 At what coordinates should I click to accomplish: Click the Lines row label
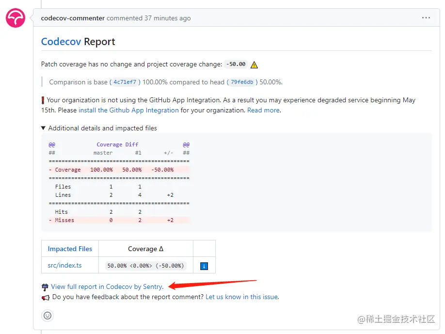point(63,195)
